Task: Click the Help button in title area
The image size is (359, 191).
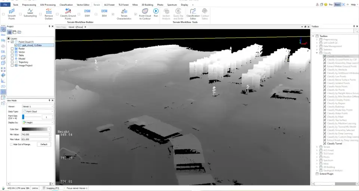Action: click(353, 4)
